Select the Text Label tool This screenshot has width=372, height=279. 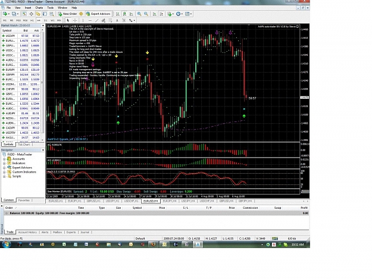coord(124,20)
